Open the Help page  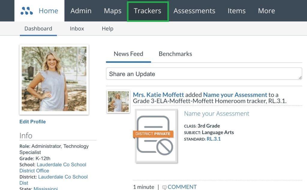(x=108, y=28)
